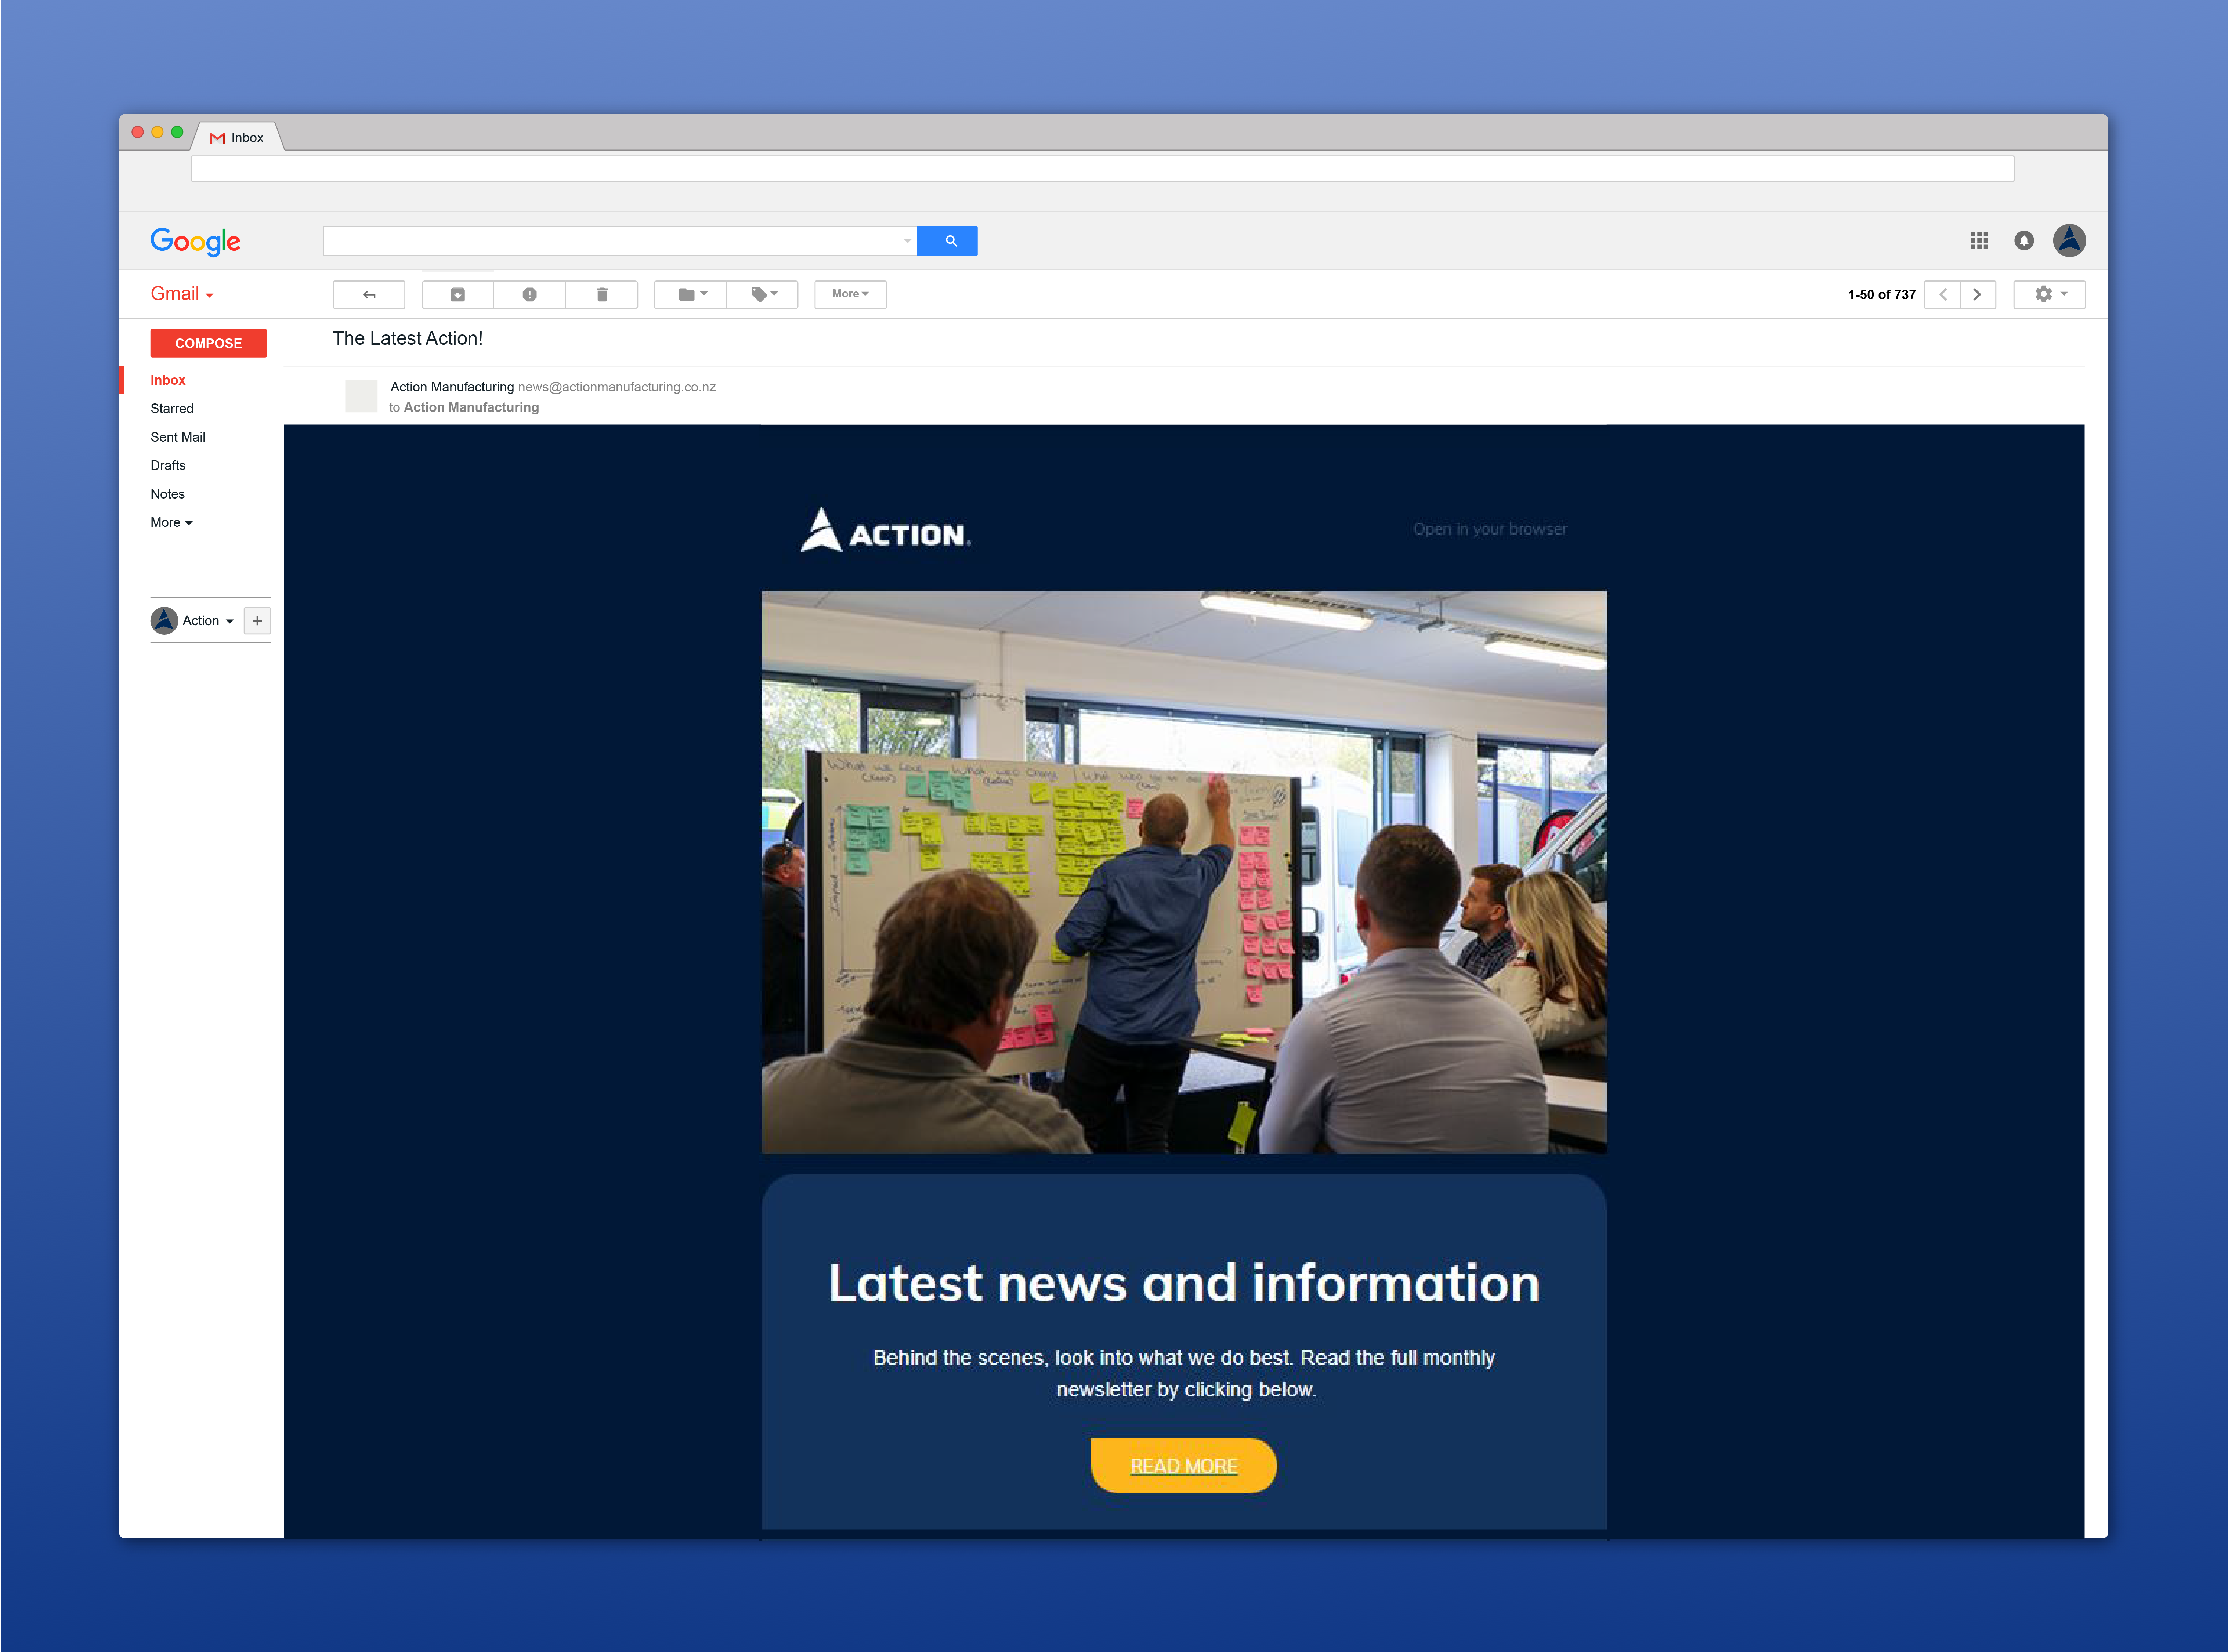Open the account avatar in the top-right corner
Viewport: 2228px width, 1652px height.
click(x=2069, y=240)
